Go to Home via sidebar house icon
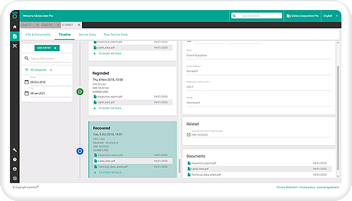 [15, 27]
